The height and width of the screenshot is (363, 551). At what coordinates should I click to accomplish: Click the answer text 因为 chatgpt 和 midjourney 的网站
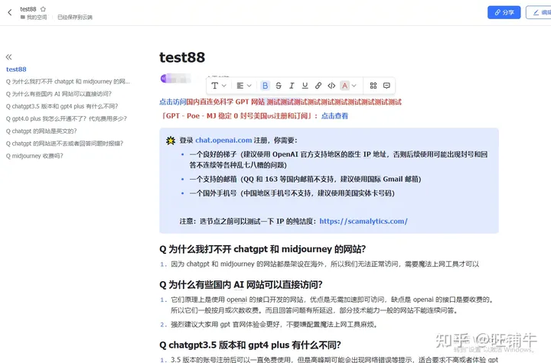coord(324,264)
